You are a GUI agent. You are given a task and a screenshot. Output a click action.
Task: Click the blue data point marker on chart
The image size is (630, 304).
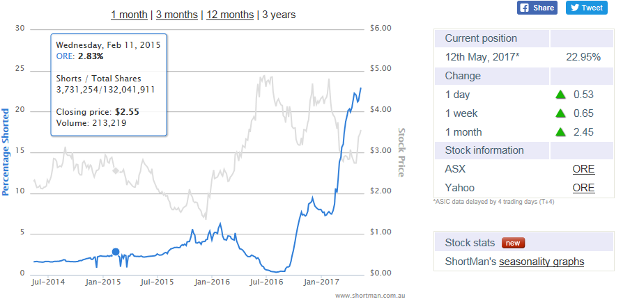(116, 252)
